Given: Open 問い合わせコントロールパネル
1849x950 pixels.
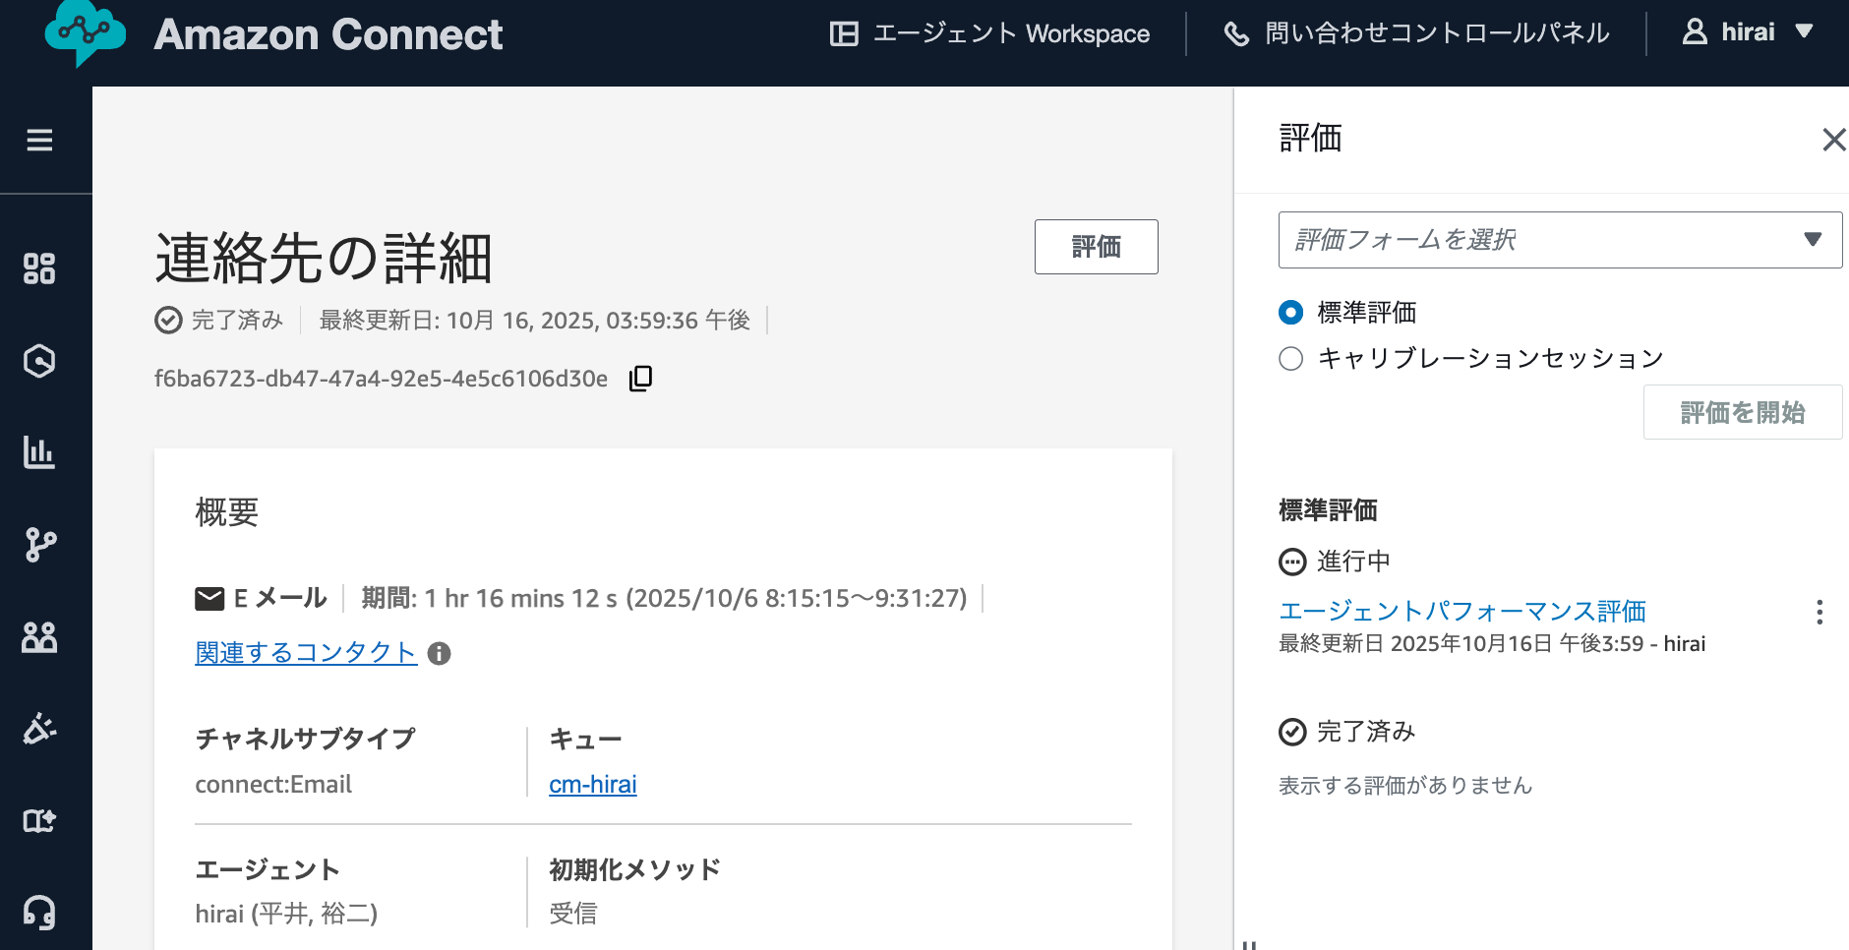Looking at the screenshot, I should tap(1417, 31).
